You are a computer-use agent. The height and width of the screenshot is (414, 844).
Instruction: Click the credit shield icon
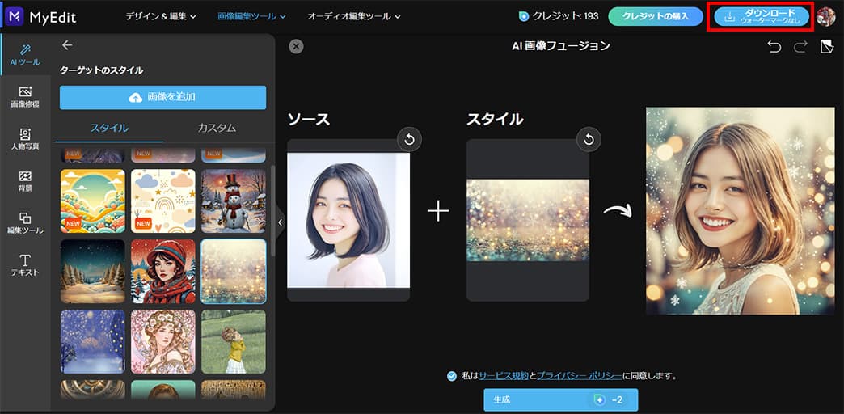click(x=524, y=17)
